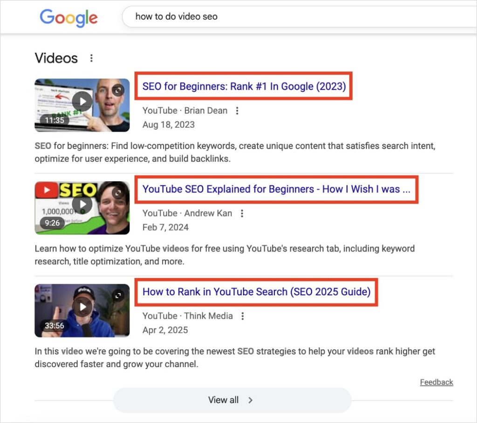The image size is (477, 423).
Task: Play the Brian Dean SEO video
Action: click(x=82, y=102)
